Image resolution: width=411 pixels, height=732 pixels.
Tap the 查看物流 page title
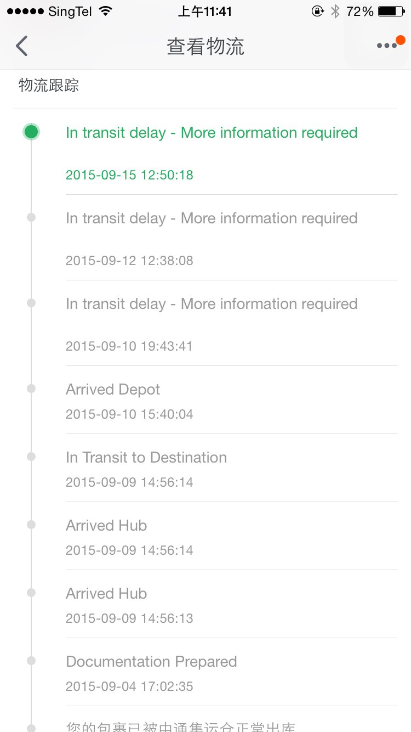click(206, 47)
